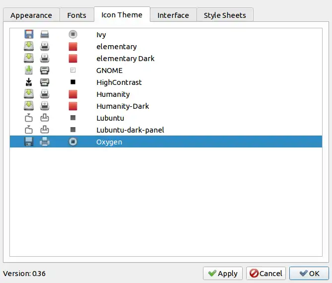332x283 pixels.
Task: Click the save icon in the Lubuntu row
Action: pyautogui.click(x=29, y=118)
